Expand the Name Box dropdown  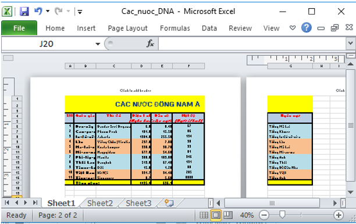click(x=98, y=44)
